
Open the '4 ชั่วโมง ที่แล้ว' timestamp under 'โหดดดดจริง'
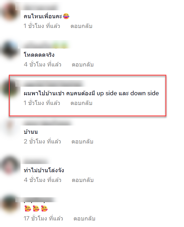(43, 64)
